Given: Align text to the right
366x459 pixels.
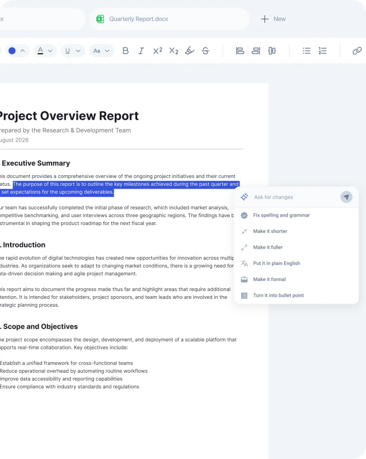Looking at the screenshot, I should pos(256,50).
